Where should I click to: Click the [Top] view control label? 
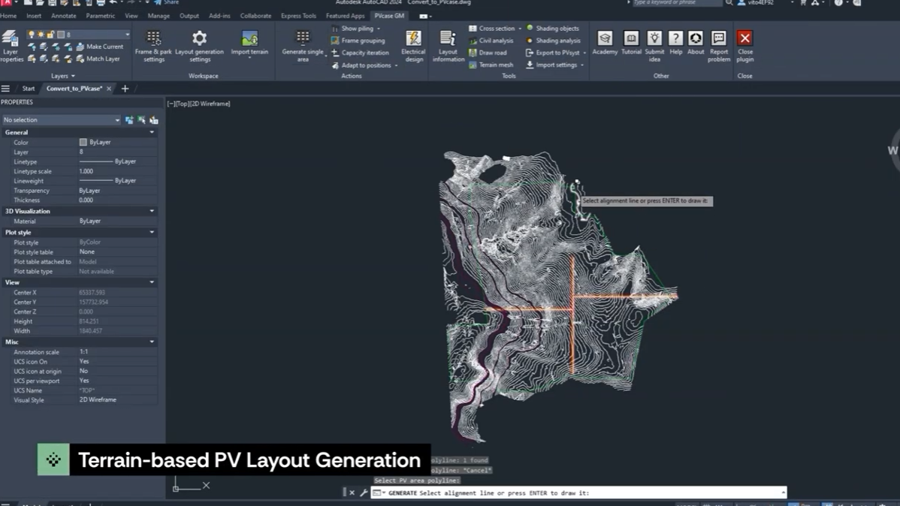(182, 104)
